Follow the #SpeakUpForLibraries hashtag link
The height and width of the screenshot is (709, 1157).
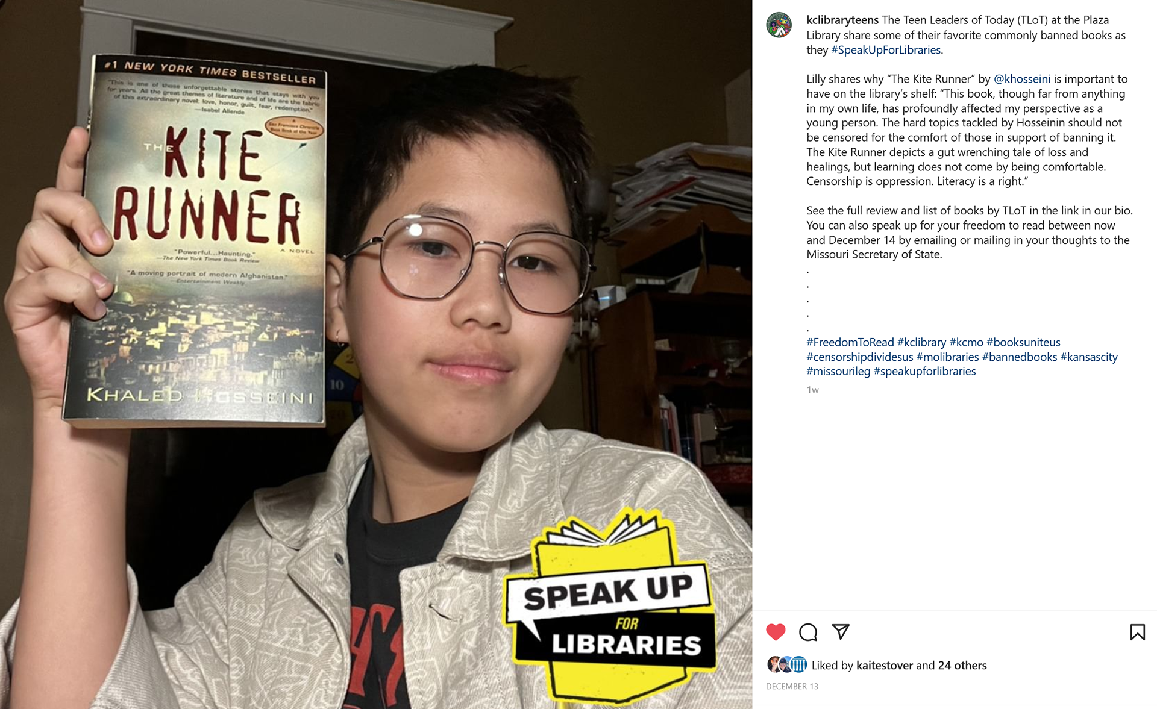[x=886, y=50]
